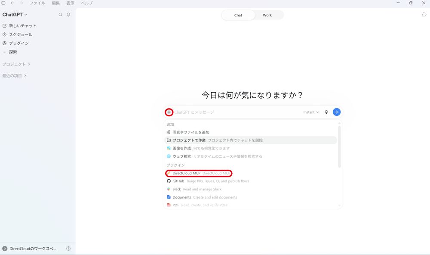Click the Slack logo icon

(x=169, y=189)
